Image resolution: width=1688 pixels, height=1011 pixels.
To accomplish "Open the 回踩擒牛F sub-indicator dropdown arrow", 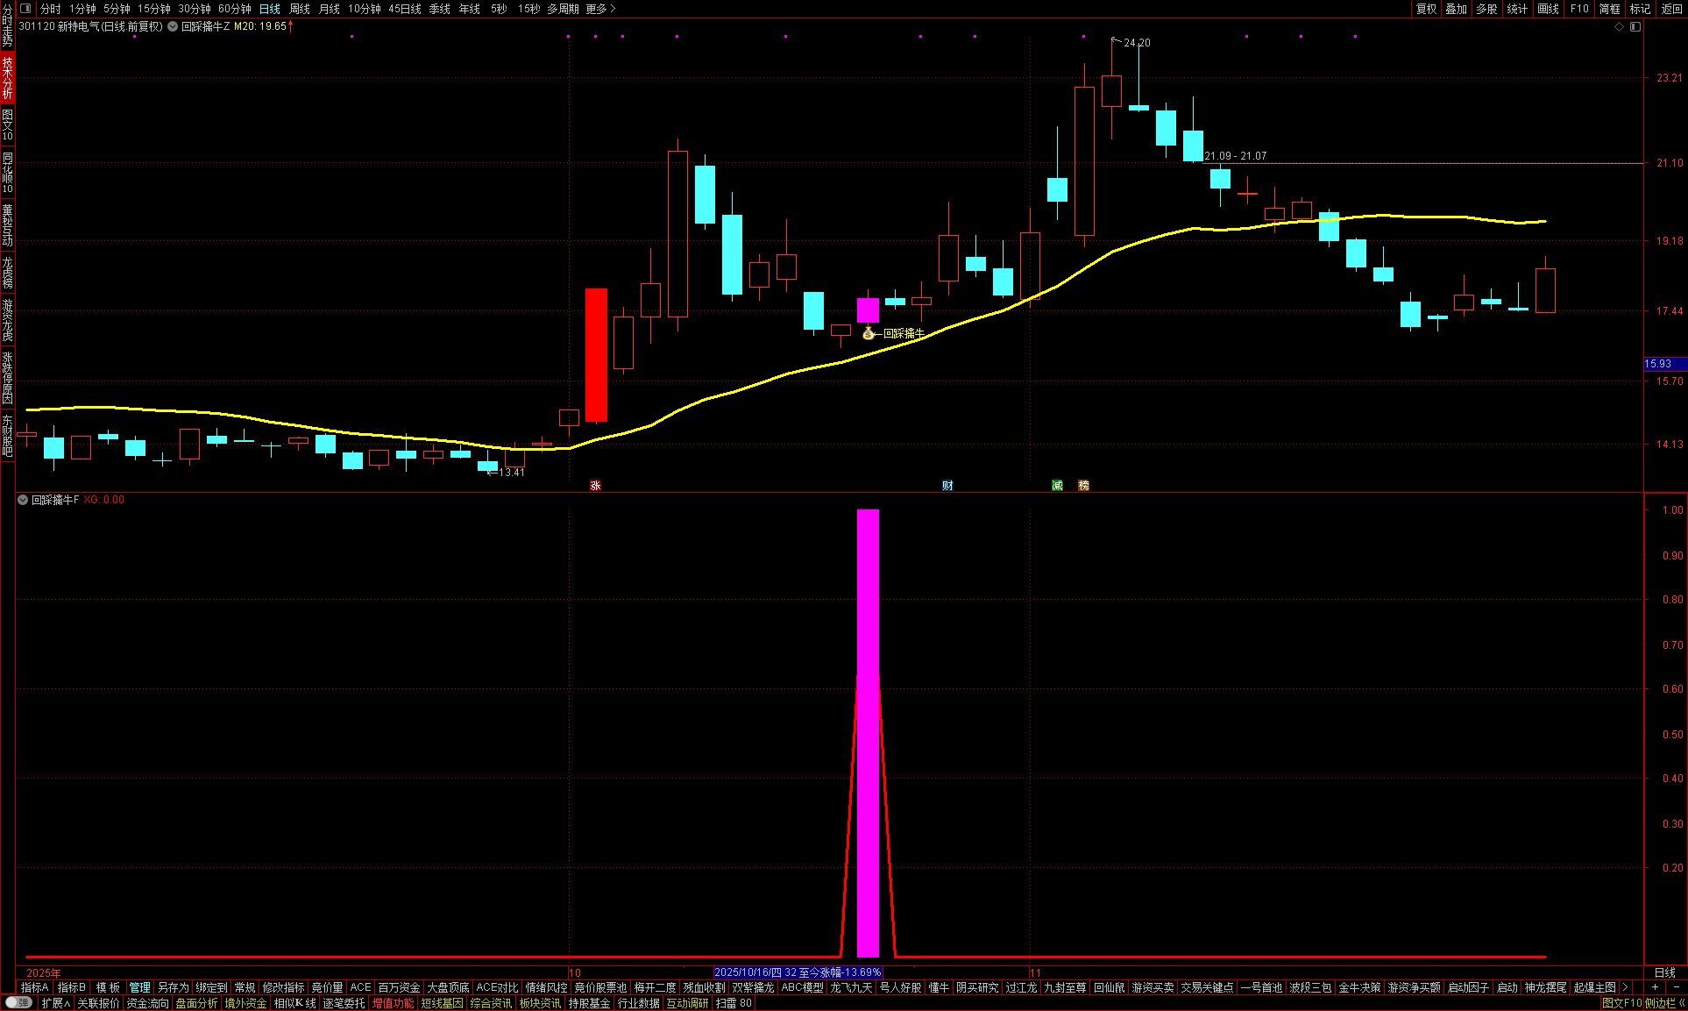I will (x=23, y=500).
